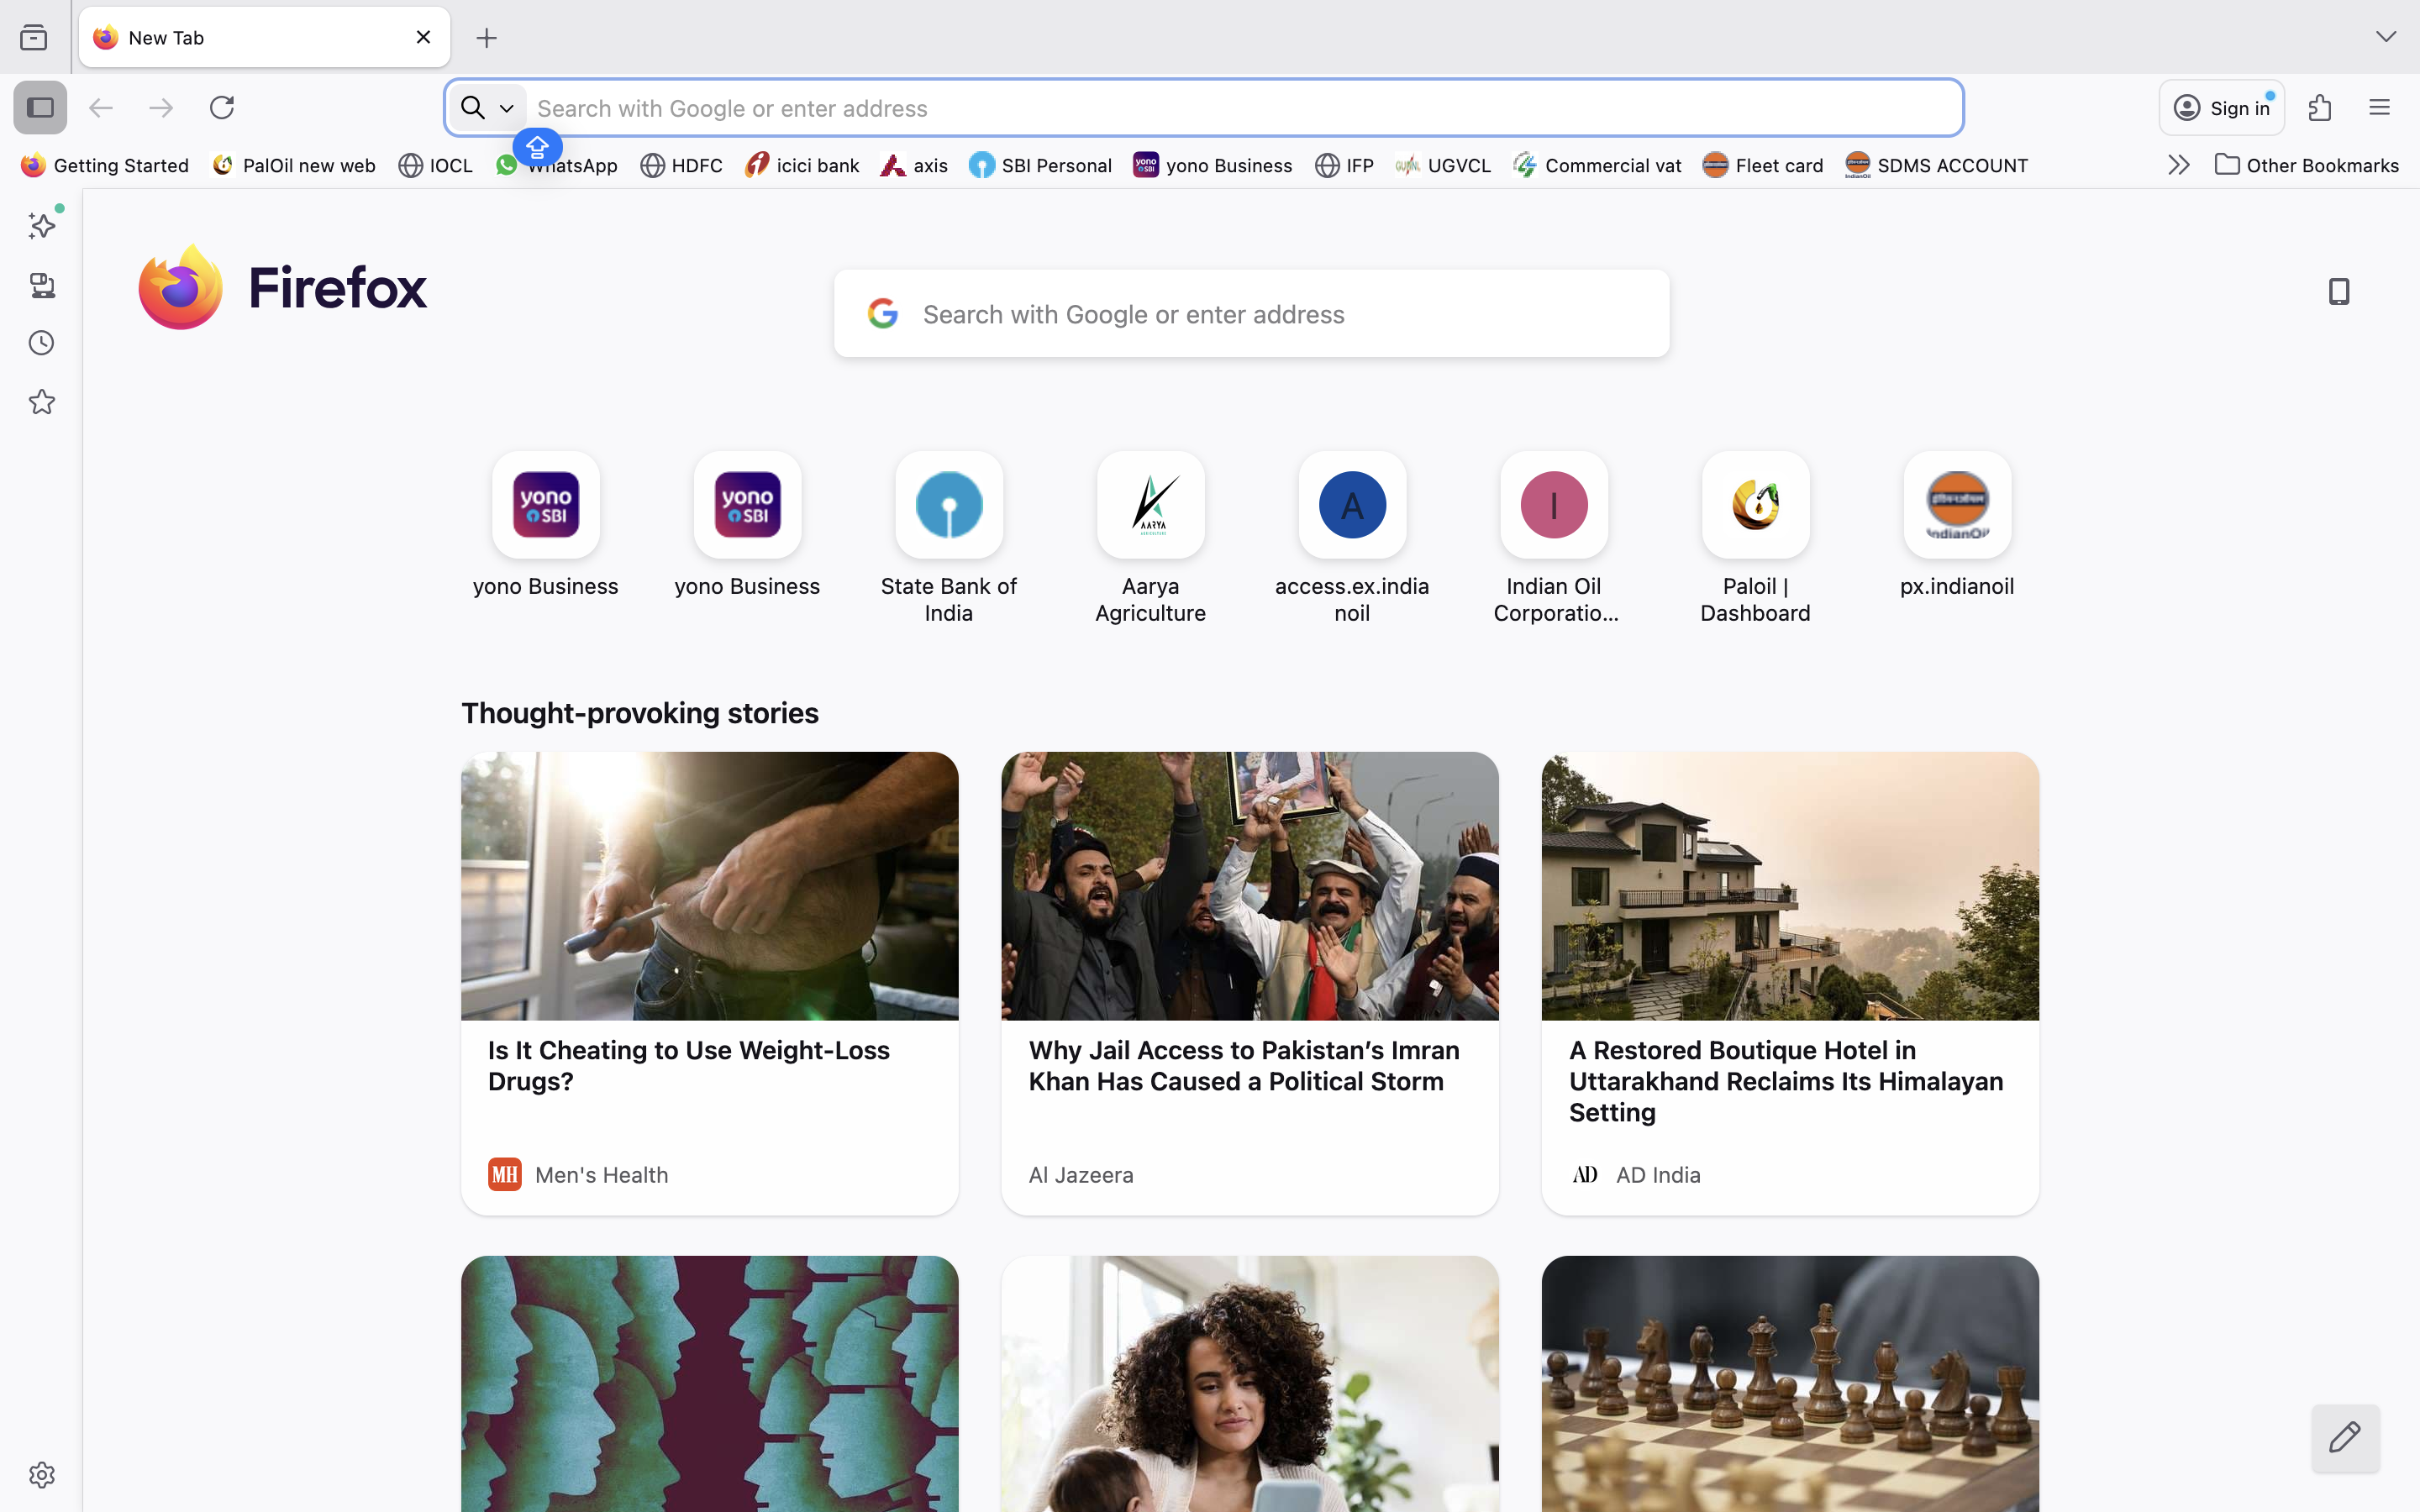The height and width of the screenshot is (1512, 2420).
Task: Click the Extensions puzzle icon
Action: tap(2320, 108)
